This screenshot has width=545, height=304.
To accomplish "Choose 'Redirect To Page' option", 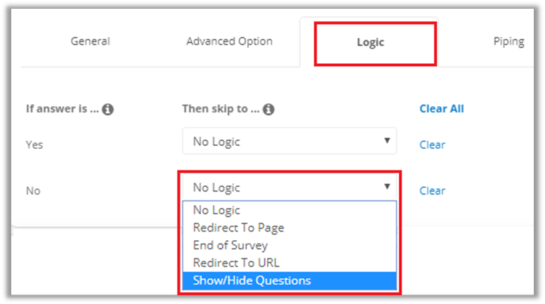I will [x=238, y=228].
